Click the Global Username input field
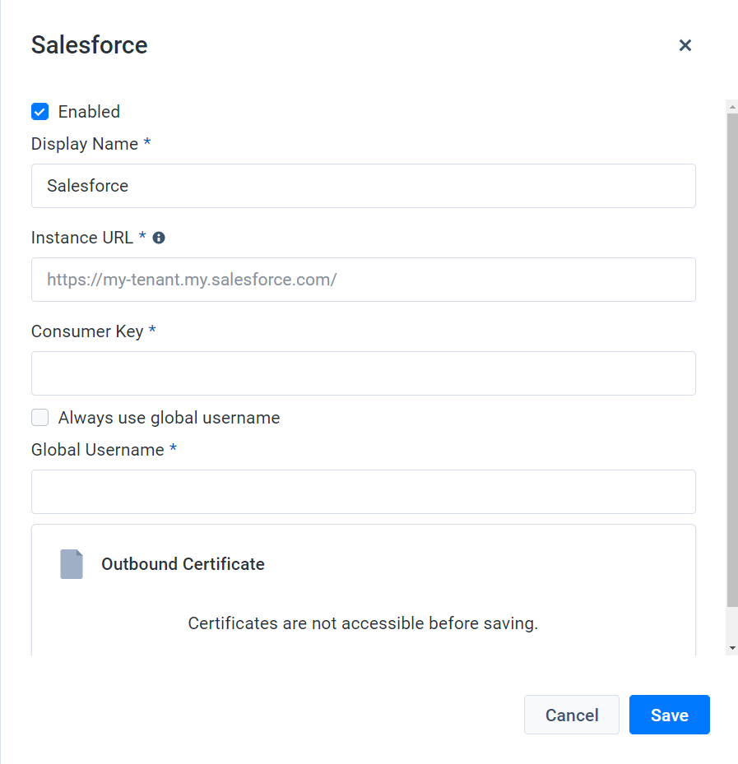This screenshot has width=738, height=764. 363,492
